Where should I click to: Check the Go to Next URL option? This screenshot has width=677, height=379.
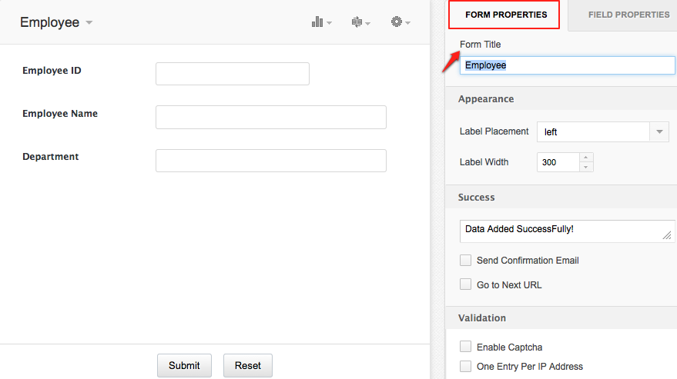[x=465, y=284]
